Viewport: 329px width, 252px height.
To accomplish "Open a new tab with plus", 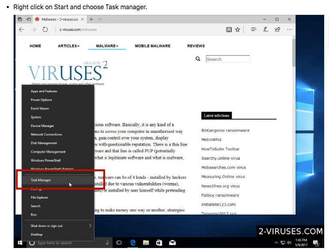I will click(91, 19).
